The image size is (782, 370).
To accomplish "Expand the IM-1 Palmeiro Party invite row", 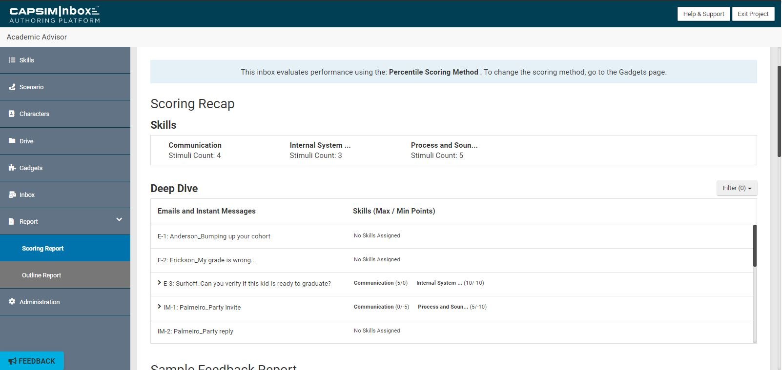I will coord(159,307).
